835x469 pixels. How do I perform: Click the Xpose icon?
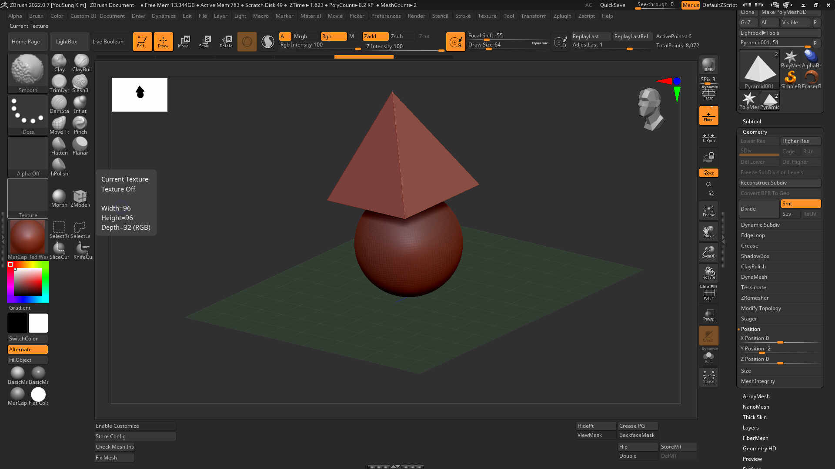708,377
